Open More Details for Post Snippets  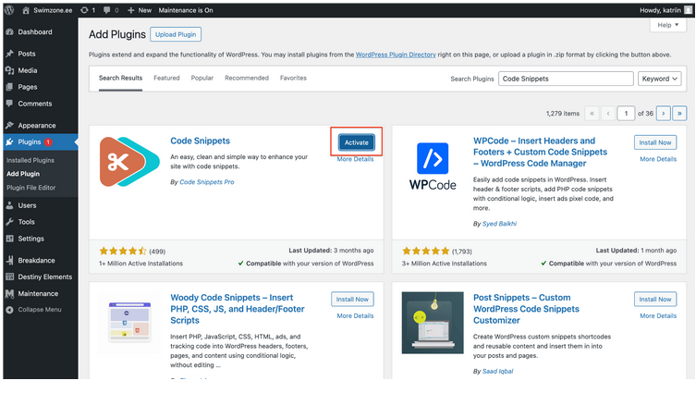tap(658, 315)
